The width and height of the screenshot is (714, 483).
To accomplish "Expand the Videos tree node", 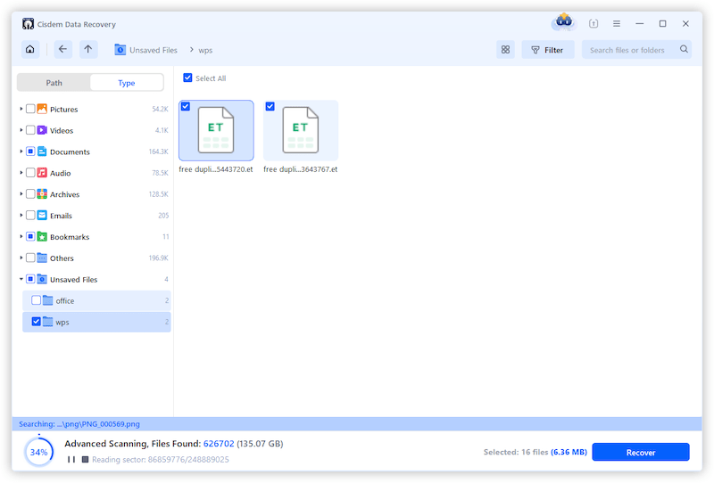I will click(x=21, y=130).
